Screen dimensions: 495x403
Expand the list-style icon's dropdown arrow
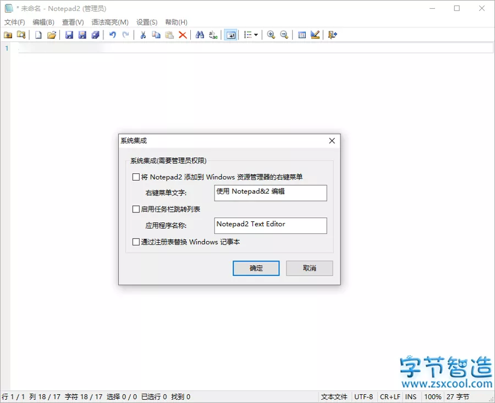point(256,35)
